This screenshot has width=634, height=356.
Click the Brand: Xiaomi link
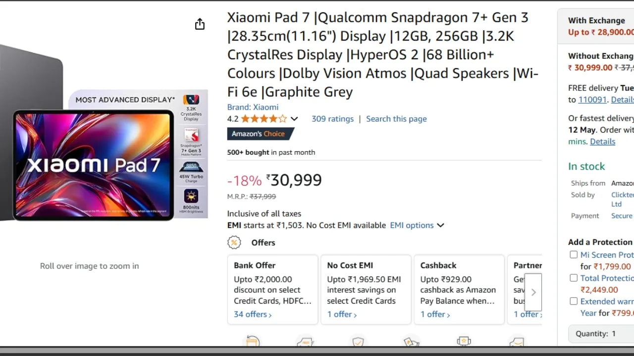click(253, 107)
